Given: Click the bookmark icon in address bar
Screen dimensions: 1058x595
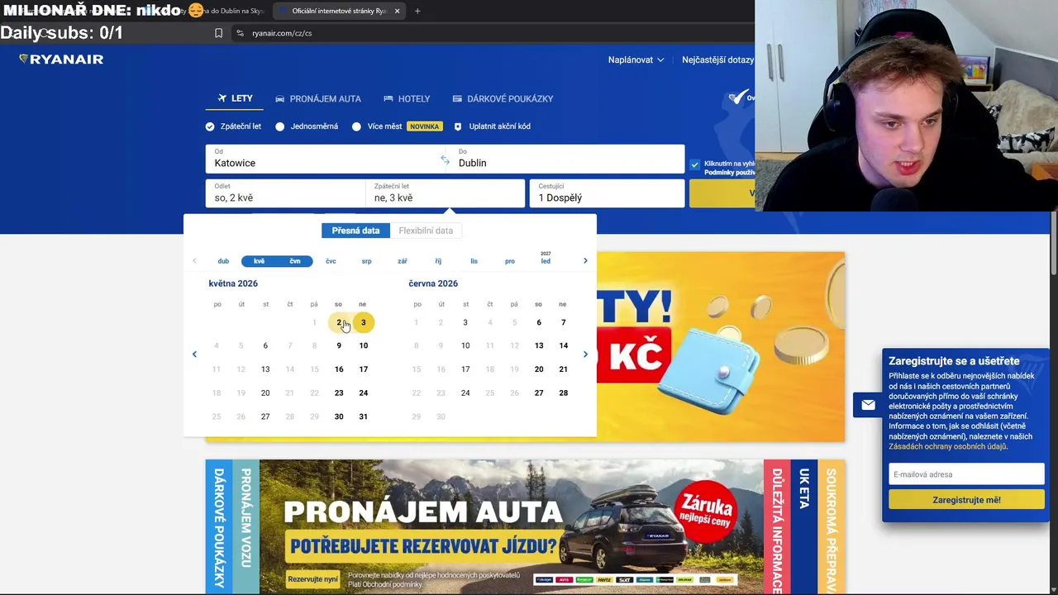Looking at the screenshot, I should 218,33.
